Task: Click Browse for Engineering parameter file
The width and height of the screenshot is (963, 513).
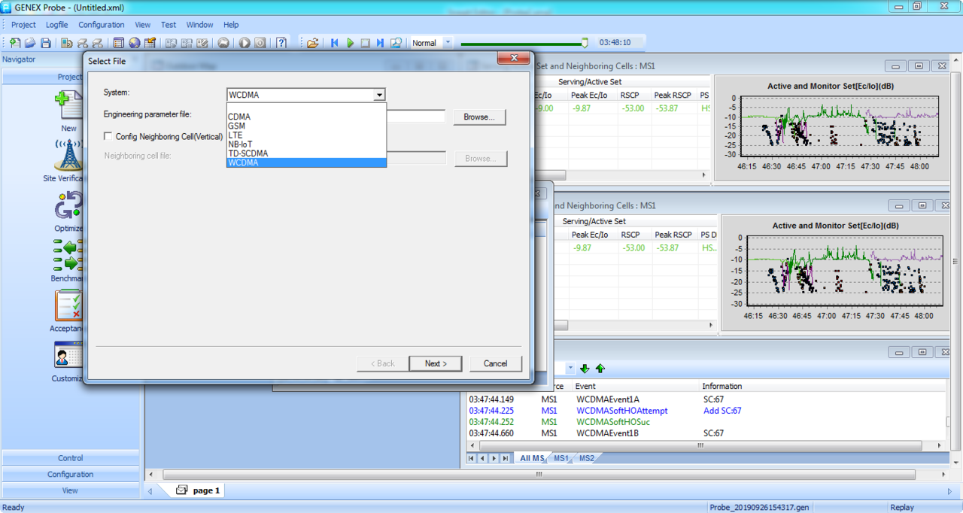Action: (x=478, y=117)
